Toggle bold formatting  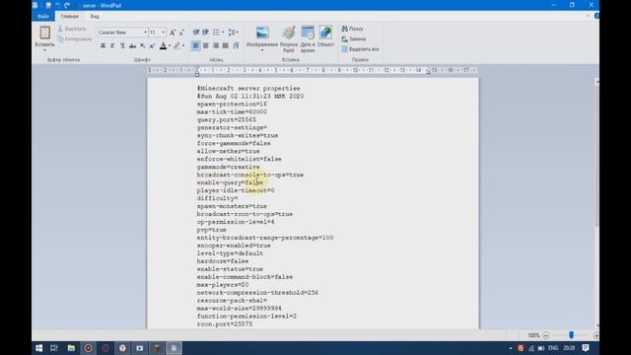103,45
